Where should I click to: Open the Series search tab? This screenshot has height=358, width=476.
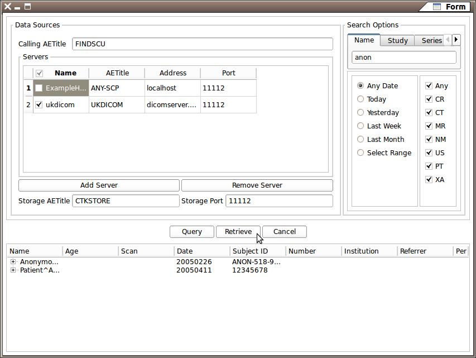click(x=431, y=40)
